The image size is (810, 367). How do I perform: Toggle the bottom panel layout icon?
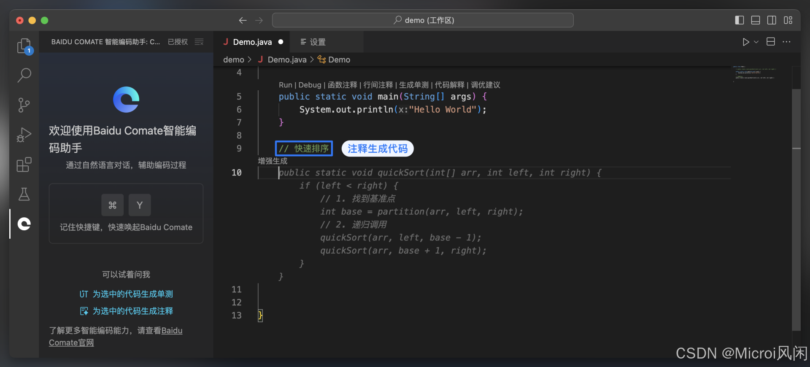click(756, 20)
